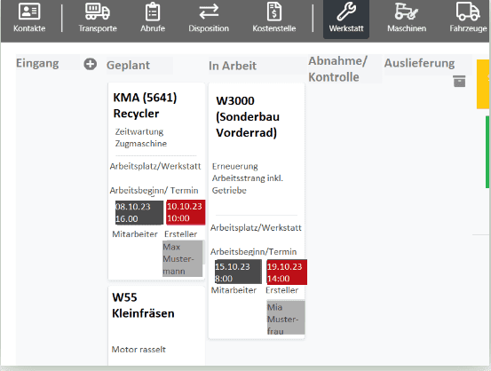Open the W3000 (Sonderbau Vorderrad) card
491x371 pixels.
[257, 210]
